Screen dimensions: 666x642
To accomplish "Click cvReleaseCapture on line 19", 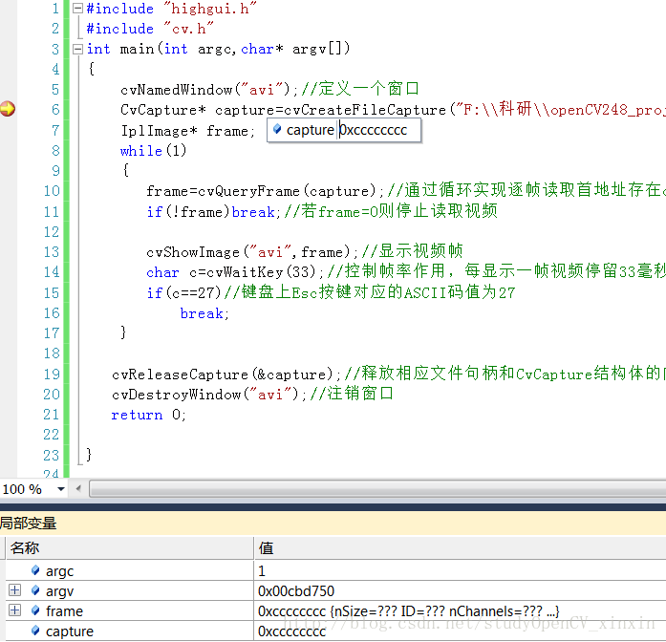I will coord(180,374).
